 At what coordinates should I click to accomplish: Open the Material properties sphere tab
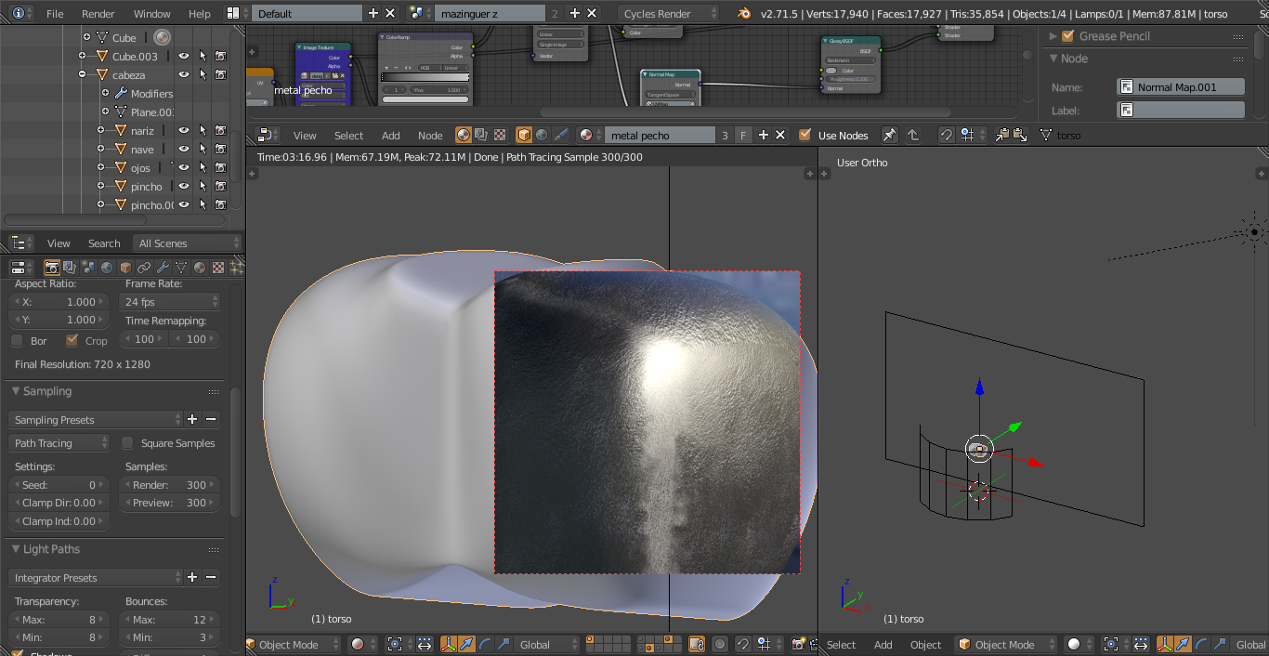pos(199,268)
